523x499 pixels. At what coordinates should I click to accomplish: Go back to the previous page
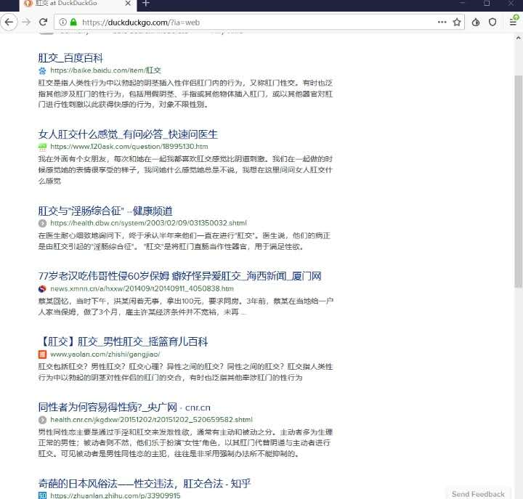[x=9, y=23]
